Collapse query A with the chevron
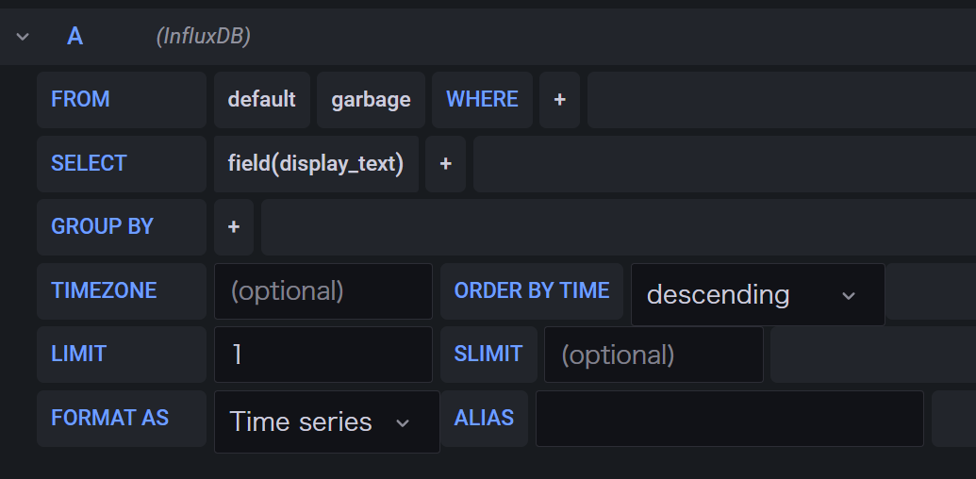 click(23, 37)
